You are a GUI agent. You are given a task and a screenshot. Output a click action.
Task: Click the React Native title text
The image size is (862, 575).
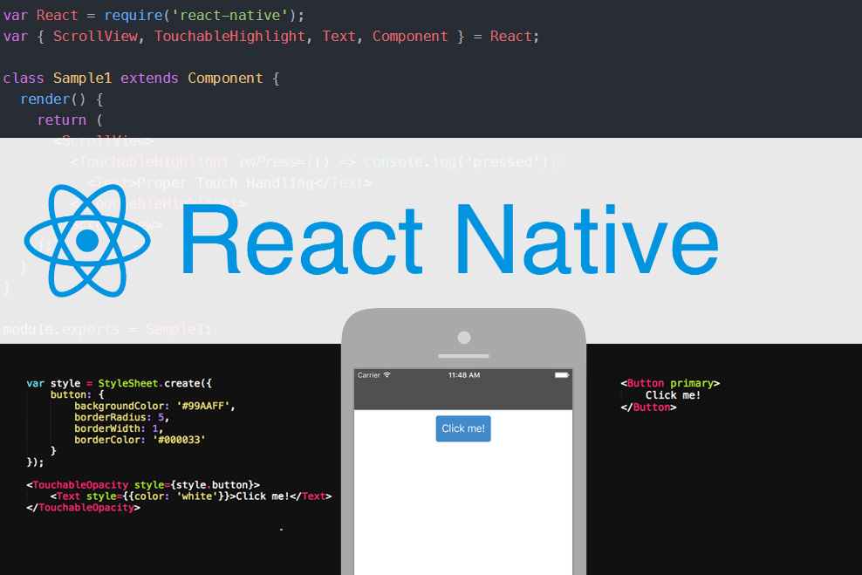tap(448, 241)
